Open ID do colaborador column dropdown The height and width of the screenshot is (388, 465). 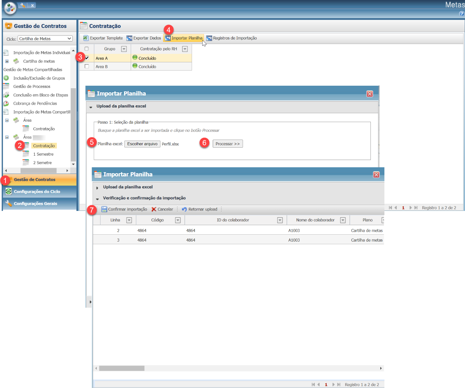[x=280, y=220]
